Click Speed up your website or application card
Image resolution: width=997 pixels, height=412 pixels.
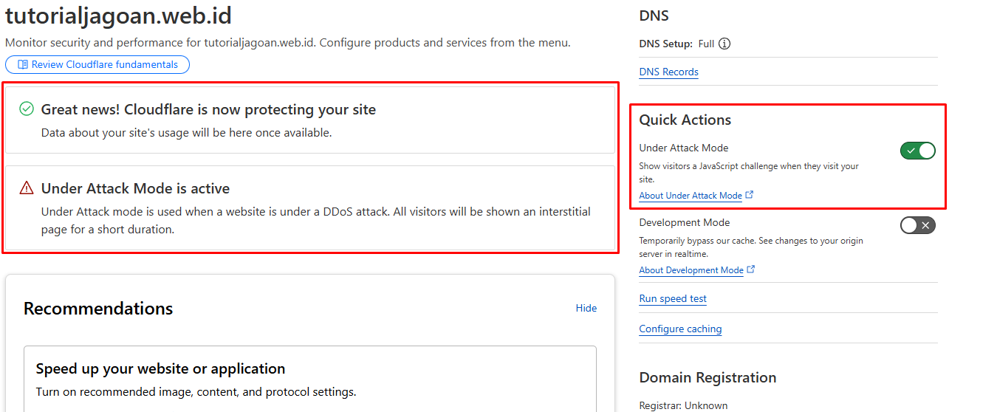pos(310,378)
